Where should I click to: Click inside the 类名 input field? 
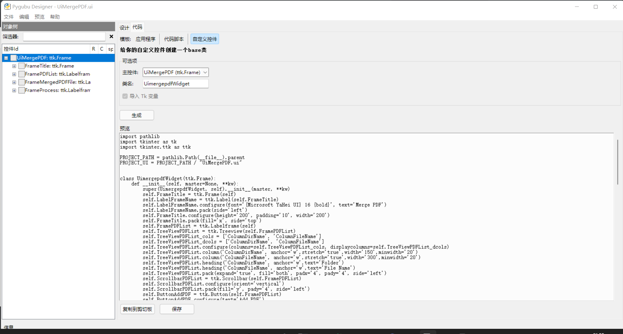[175, 84]
